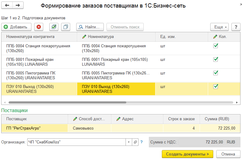
Task: Expand the Организация dropdown arrow
Action: [129, 142]
